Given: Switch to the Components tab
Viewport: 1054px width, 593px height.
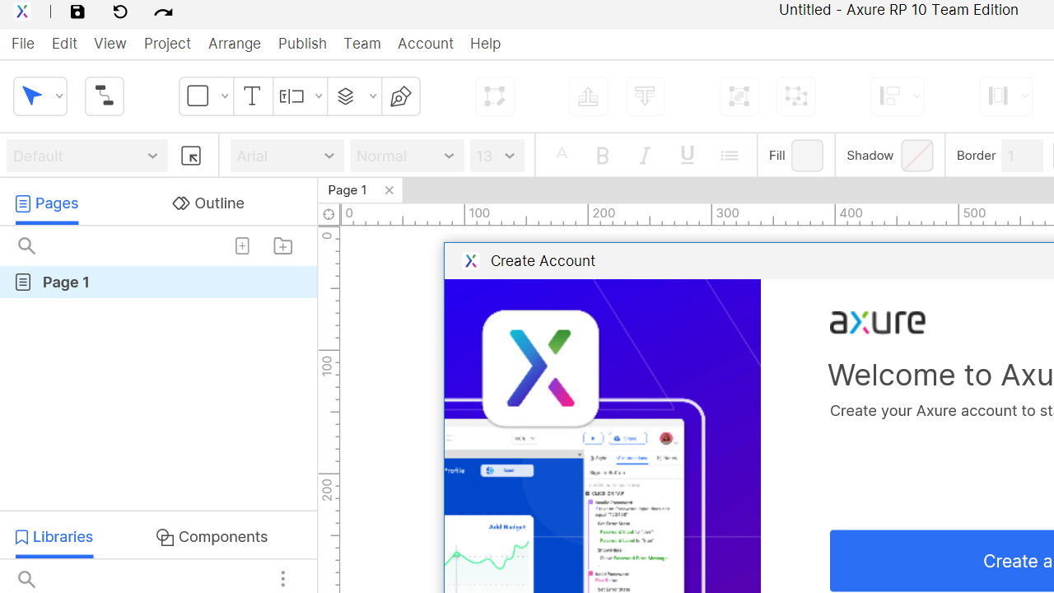Looking at the screenshot, I should point(212,537).
